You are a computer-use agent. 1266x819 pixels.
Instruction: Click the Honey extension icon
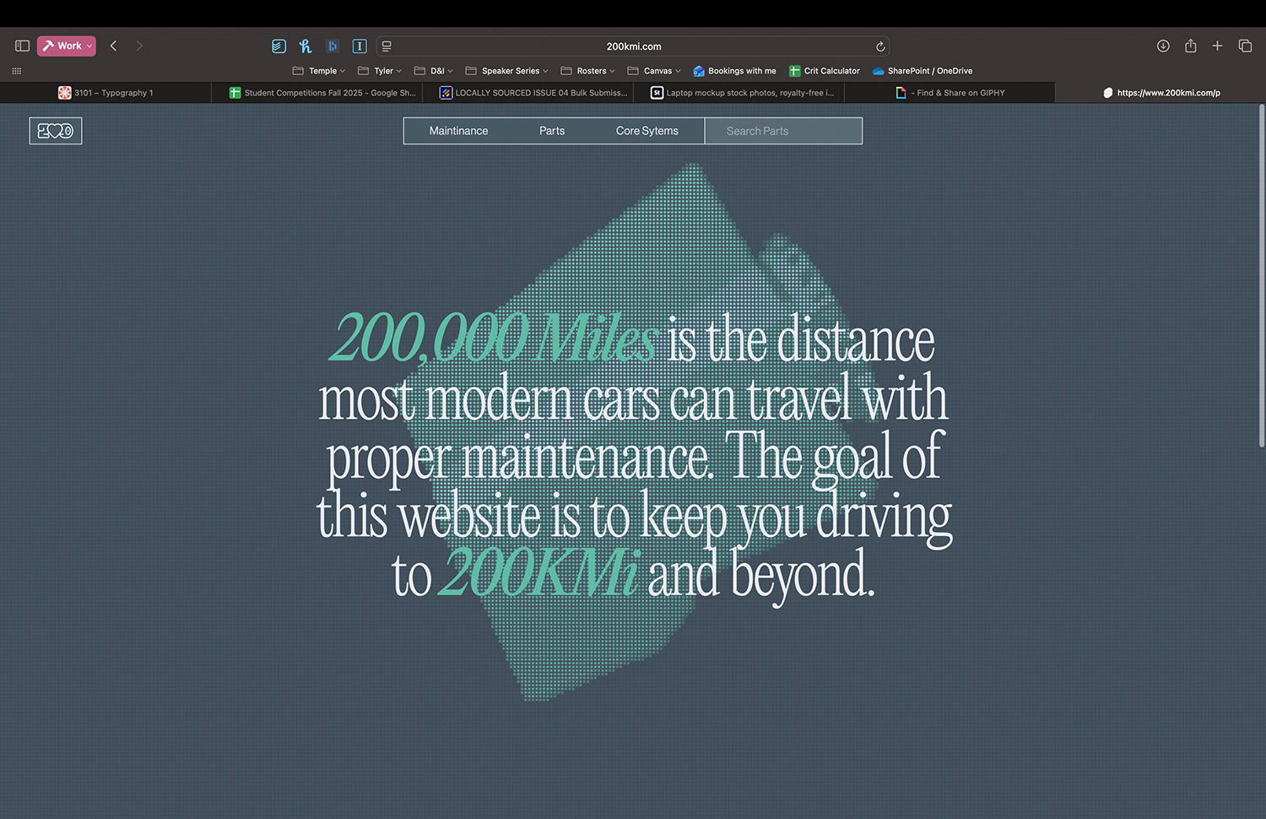click(x=306, y=46)
